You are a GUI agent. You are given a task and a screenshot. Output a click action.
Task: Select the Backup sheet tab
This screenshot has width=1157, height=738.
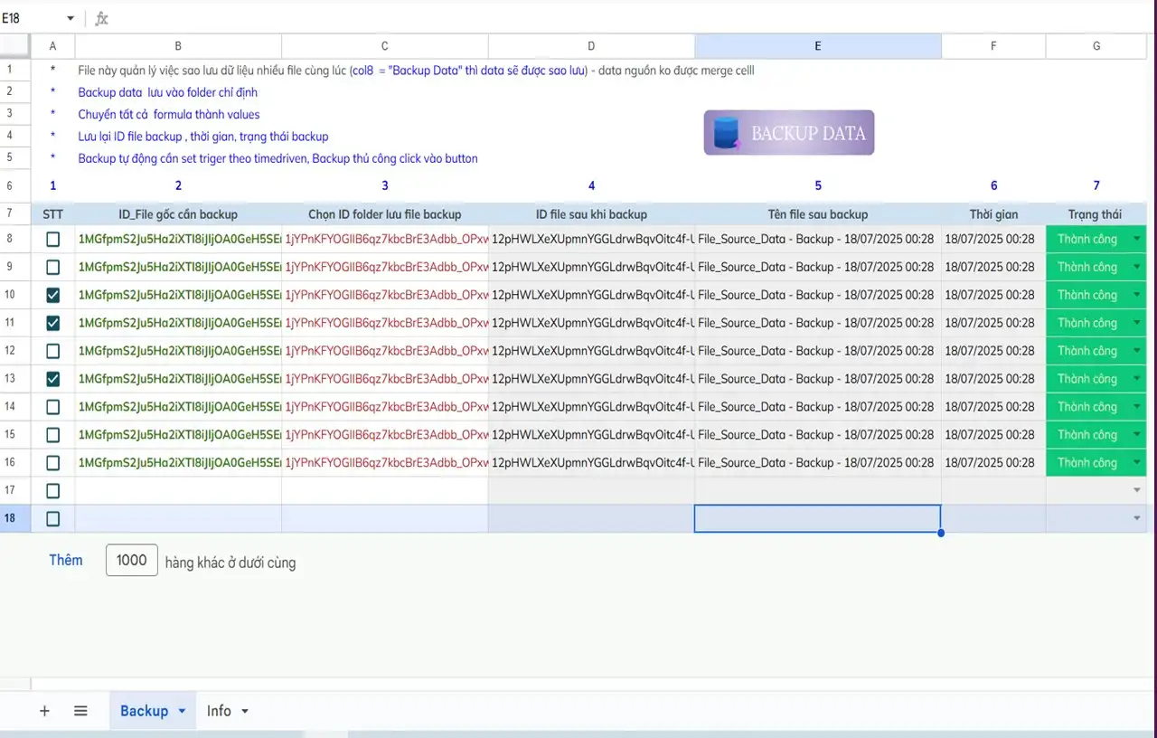pyautogui.click(x=144, y=711)
